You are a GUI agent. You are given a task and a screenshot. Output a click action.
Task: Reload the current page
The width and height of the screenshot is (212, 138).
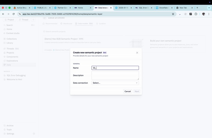coord(14,14)
